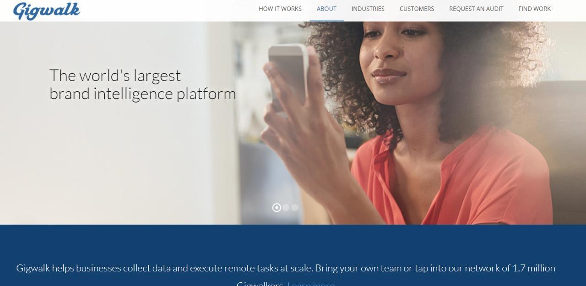Click the "world's largest" headline text

(130, 76)
